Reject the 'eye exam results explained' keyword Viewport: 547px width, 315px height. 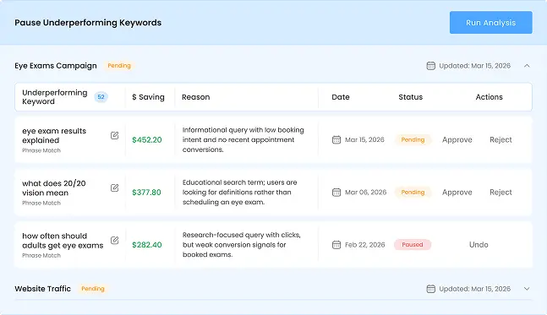point(501,139)
